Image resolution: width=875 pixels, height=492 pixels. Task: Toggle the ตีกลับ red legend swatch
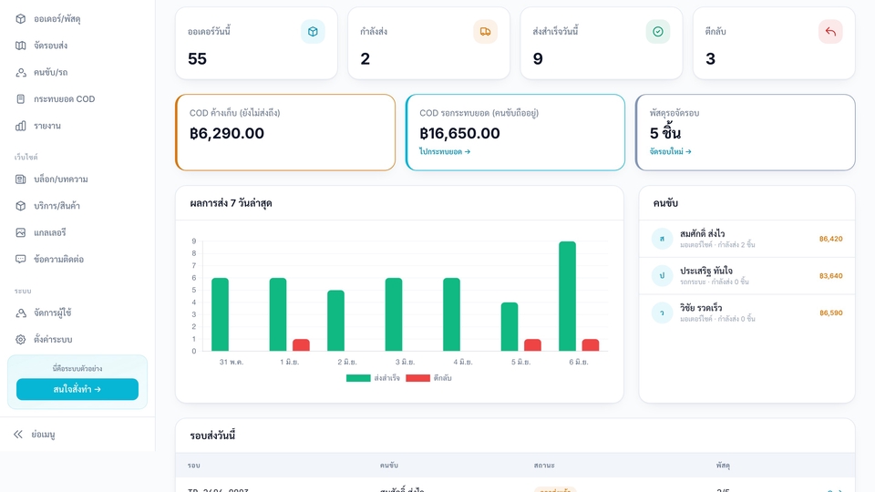point(418,377)
